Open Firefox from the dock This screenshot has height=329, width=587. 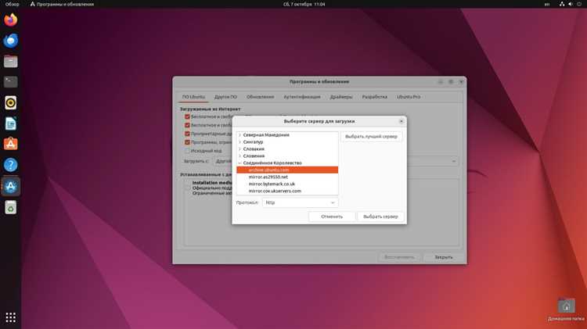pyautogui.click(x=10, y=20)
